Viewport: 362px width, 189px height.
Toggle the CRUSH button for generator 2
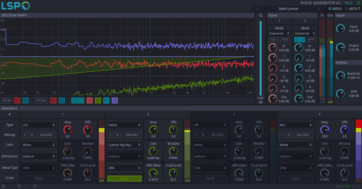124,179
